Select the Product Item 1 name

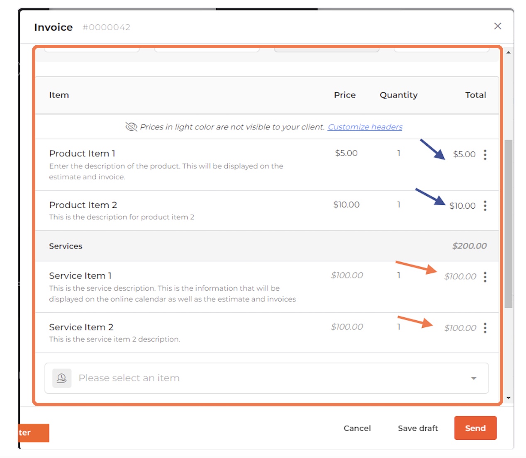82,153
